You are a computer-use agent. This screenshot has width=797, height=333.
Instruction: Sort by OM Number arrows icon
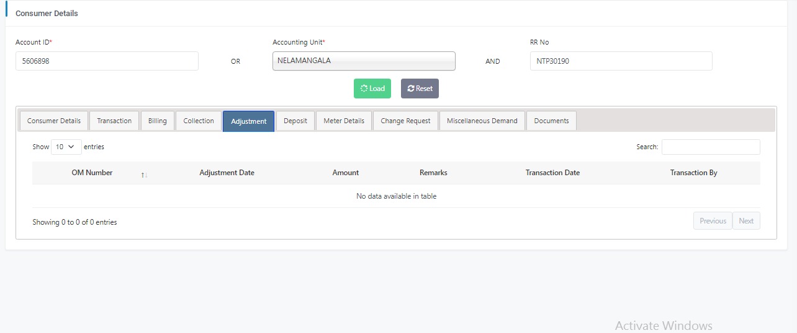point(144,175)
